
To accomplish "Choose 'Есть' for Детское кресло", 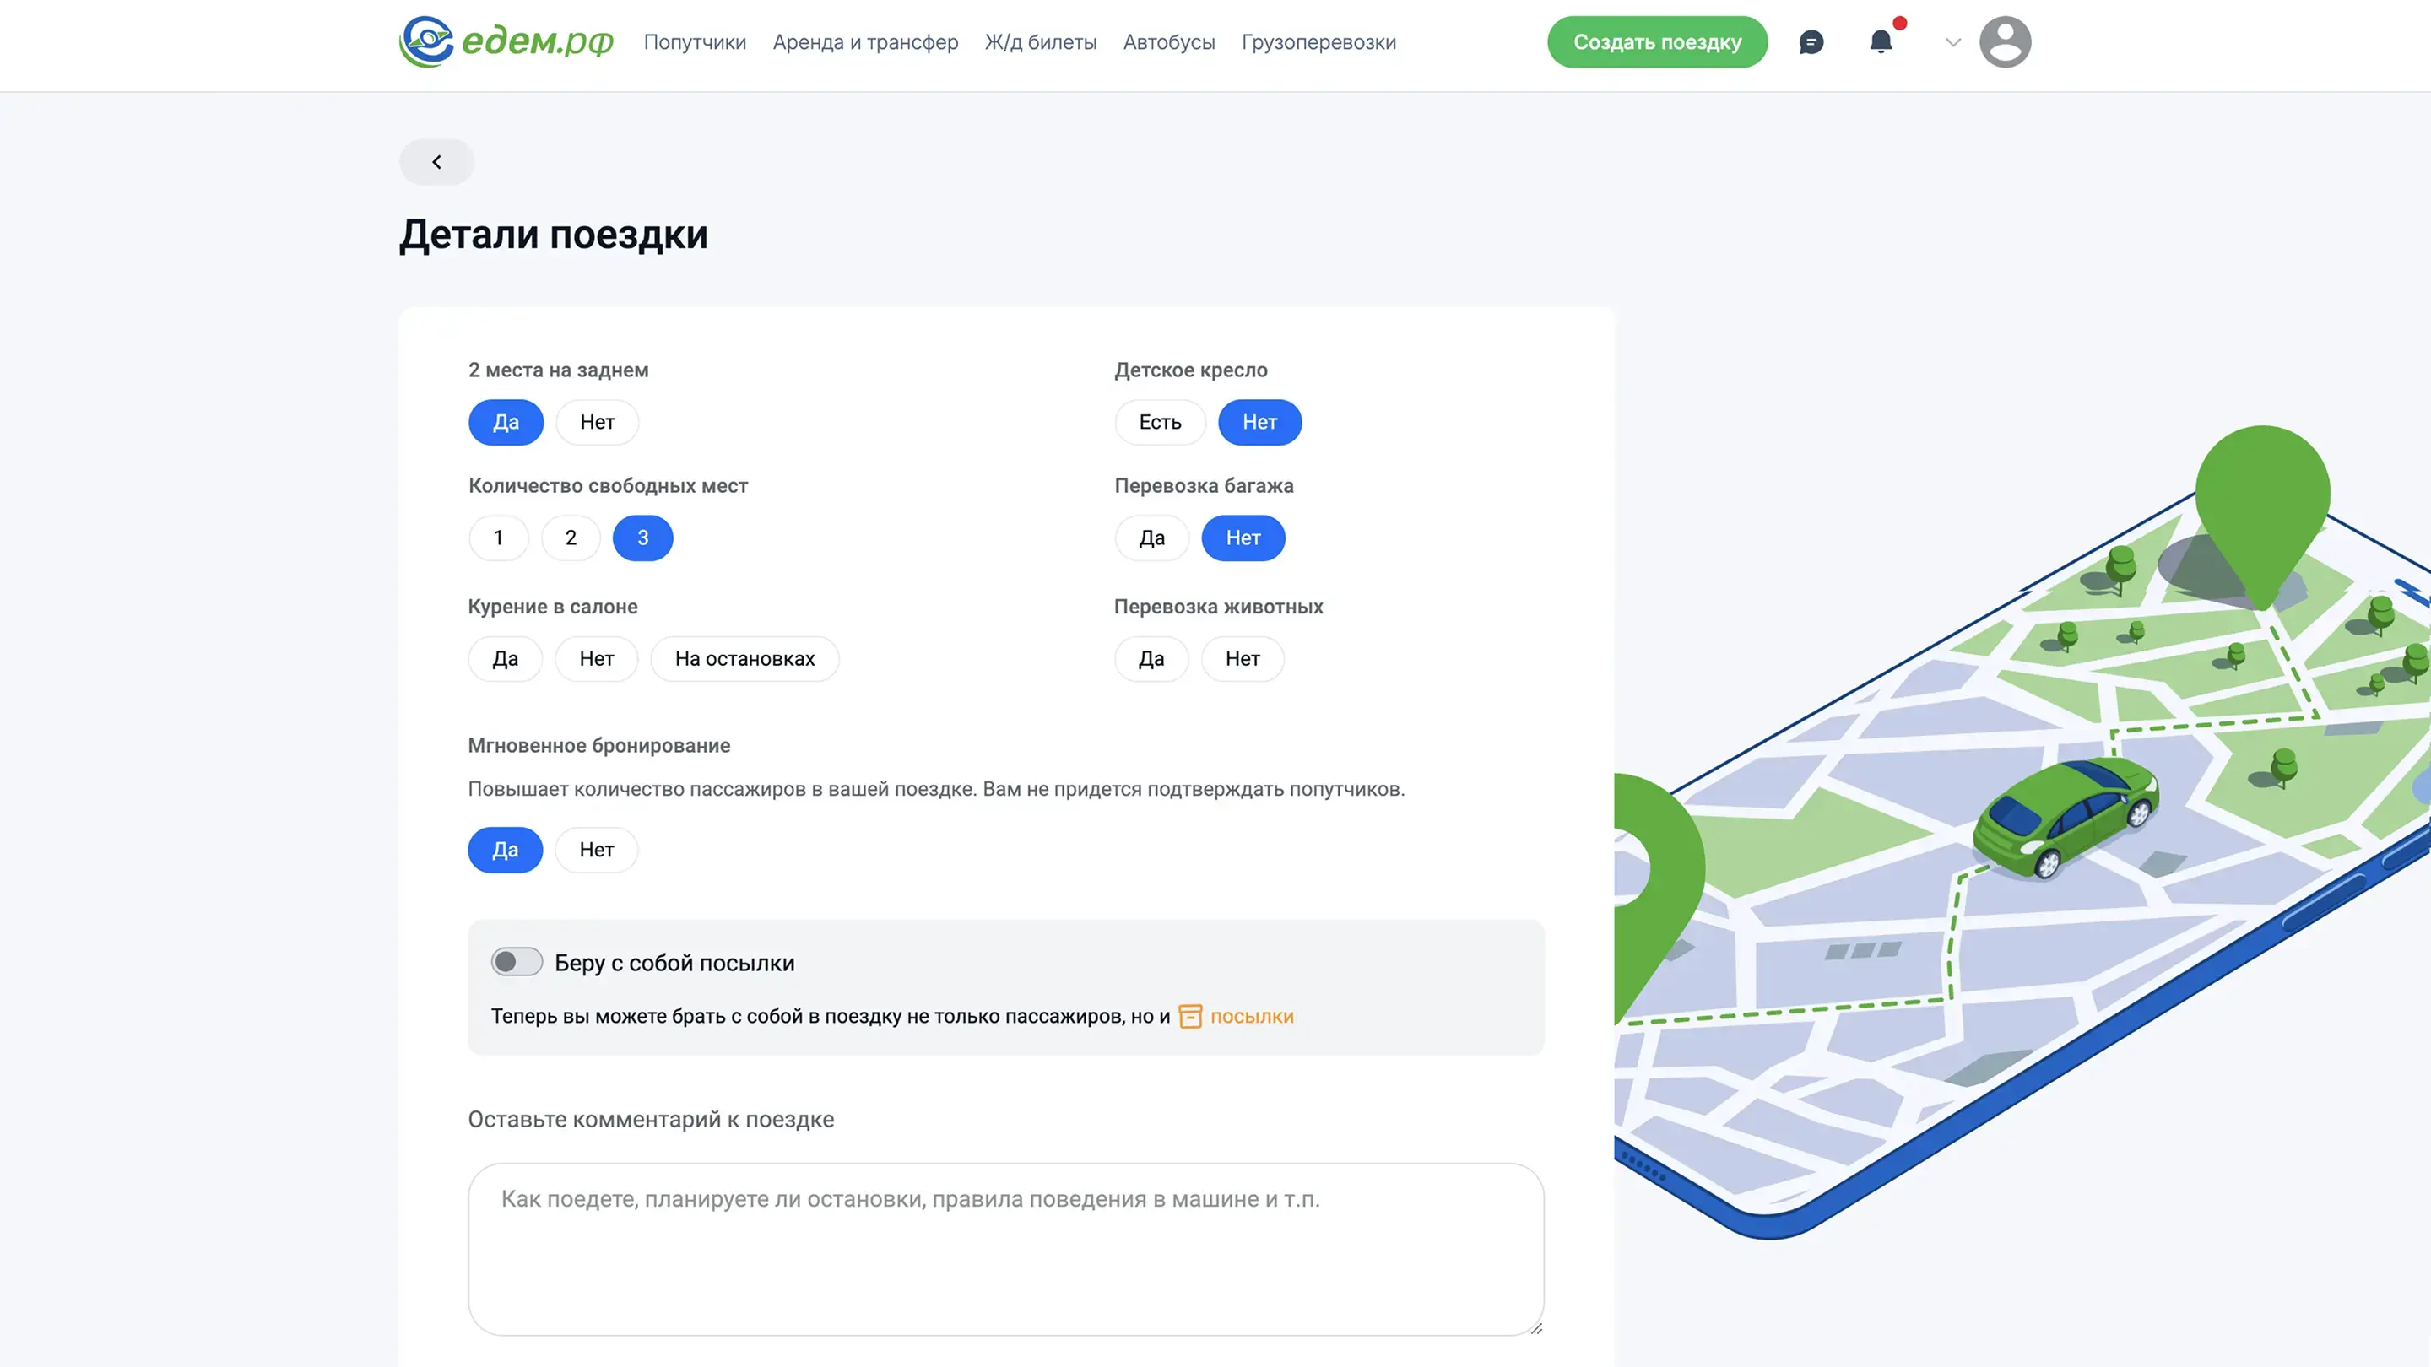I will point(1160,422).
